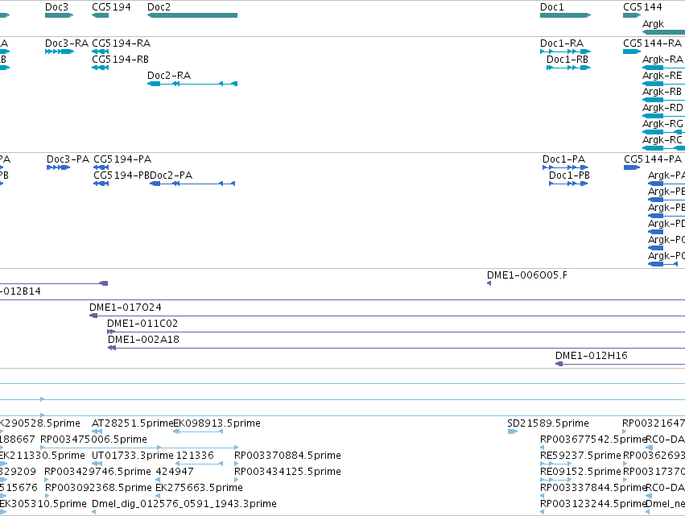Open the Doc2-RA transcript feature
This screenshot has height=516, width=685.
[x=192, y=84]
